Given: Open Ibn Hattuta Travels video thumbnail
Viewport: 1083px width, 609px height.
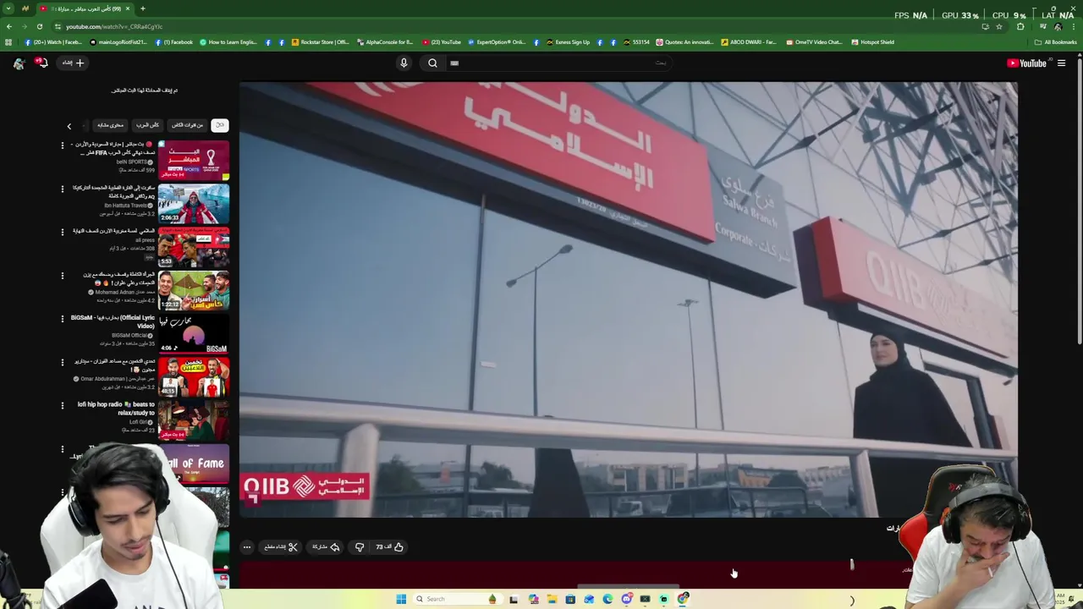Looking at the screenshot, I should click(x=194, y=204).
